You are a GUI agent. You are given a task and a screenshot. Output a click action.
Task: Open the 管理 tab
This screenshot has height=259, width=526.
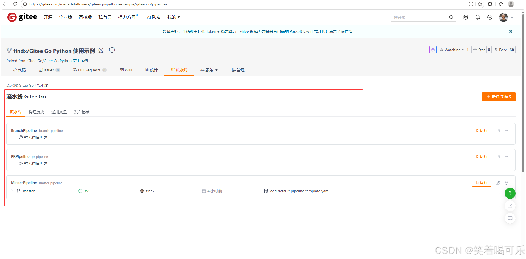(x=238, y=70)
